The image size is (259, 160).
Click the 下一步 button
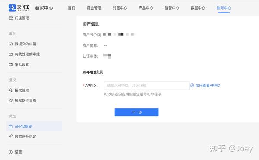(136, 112)
